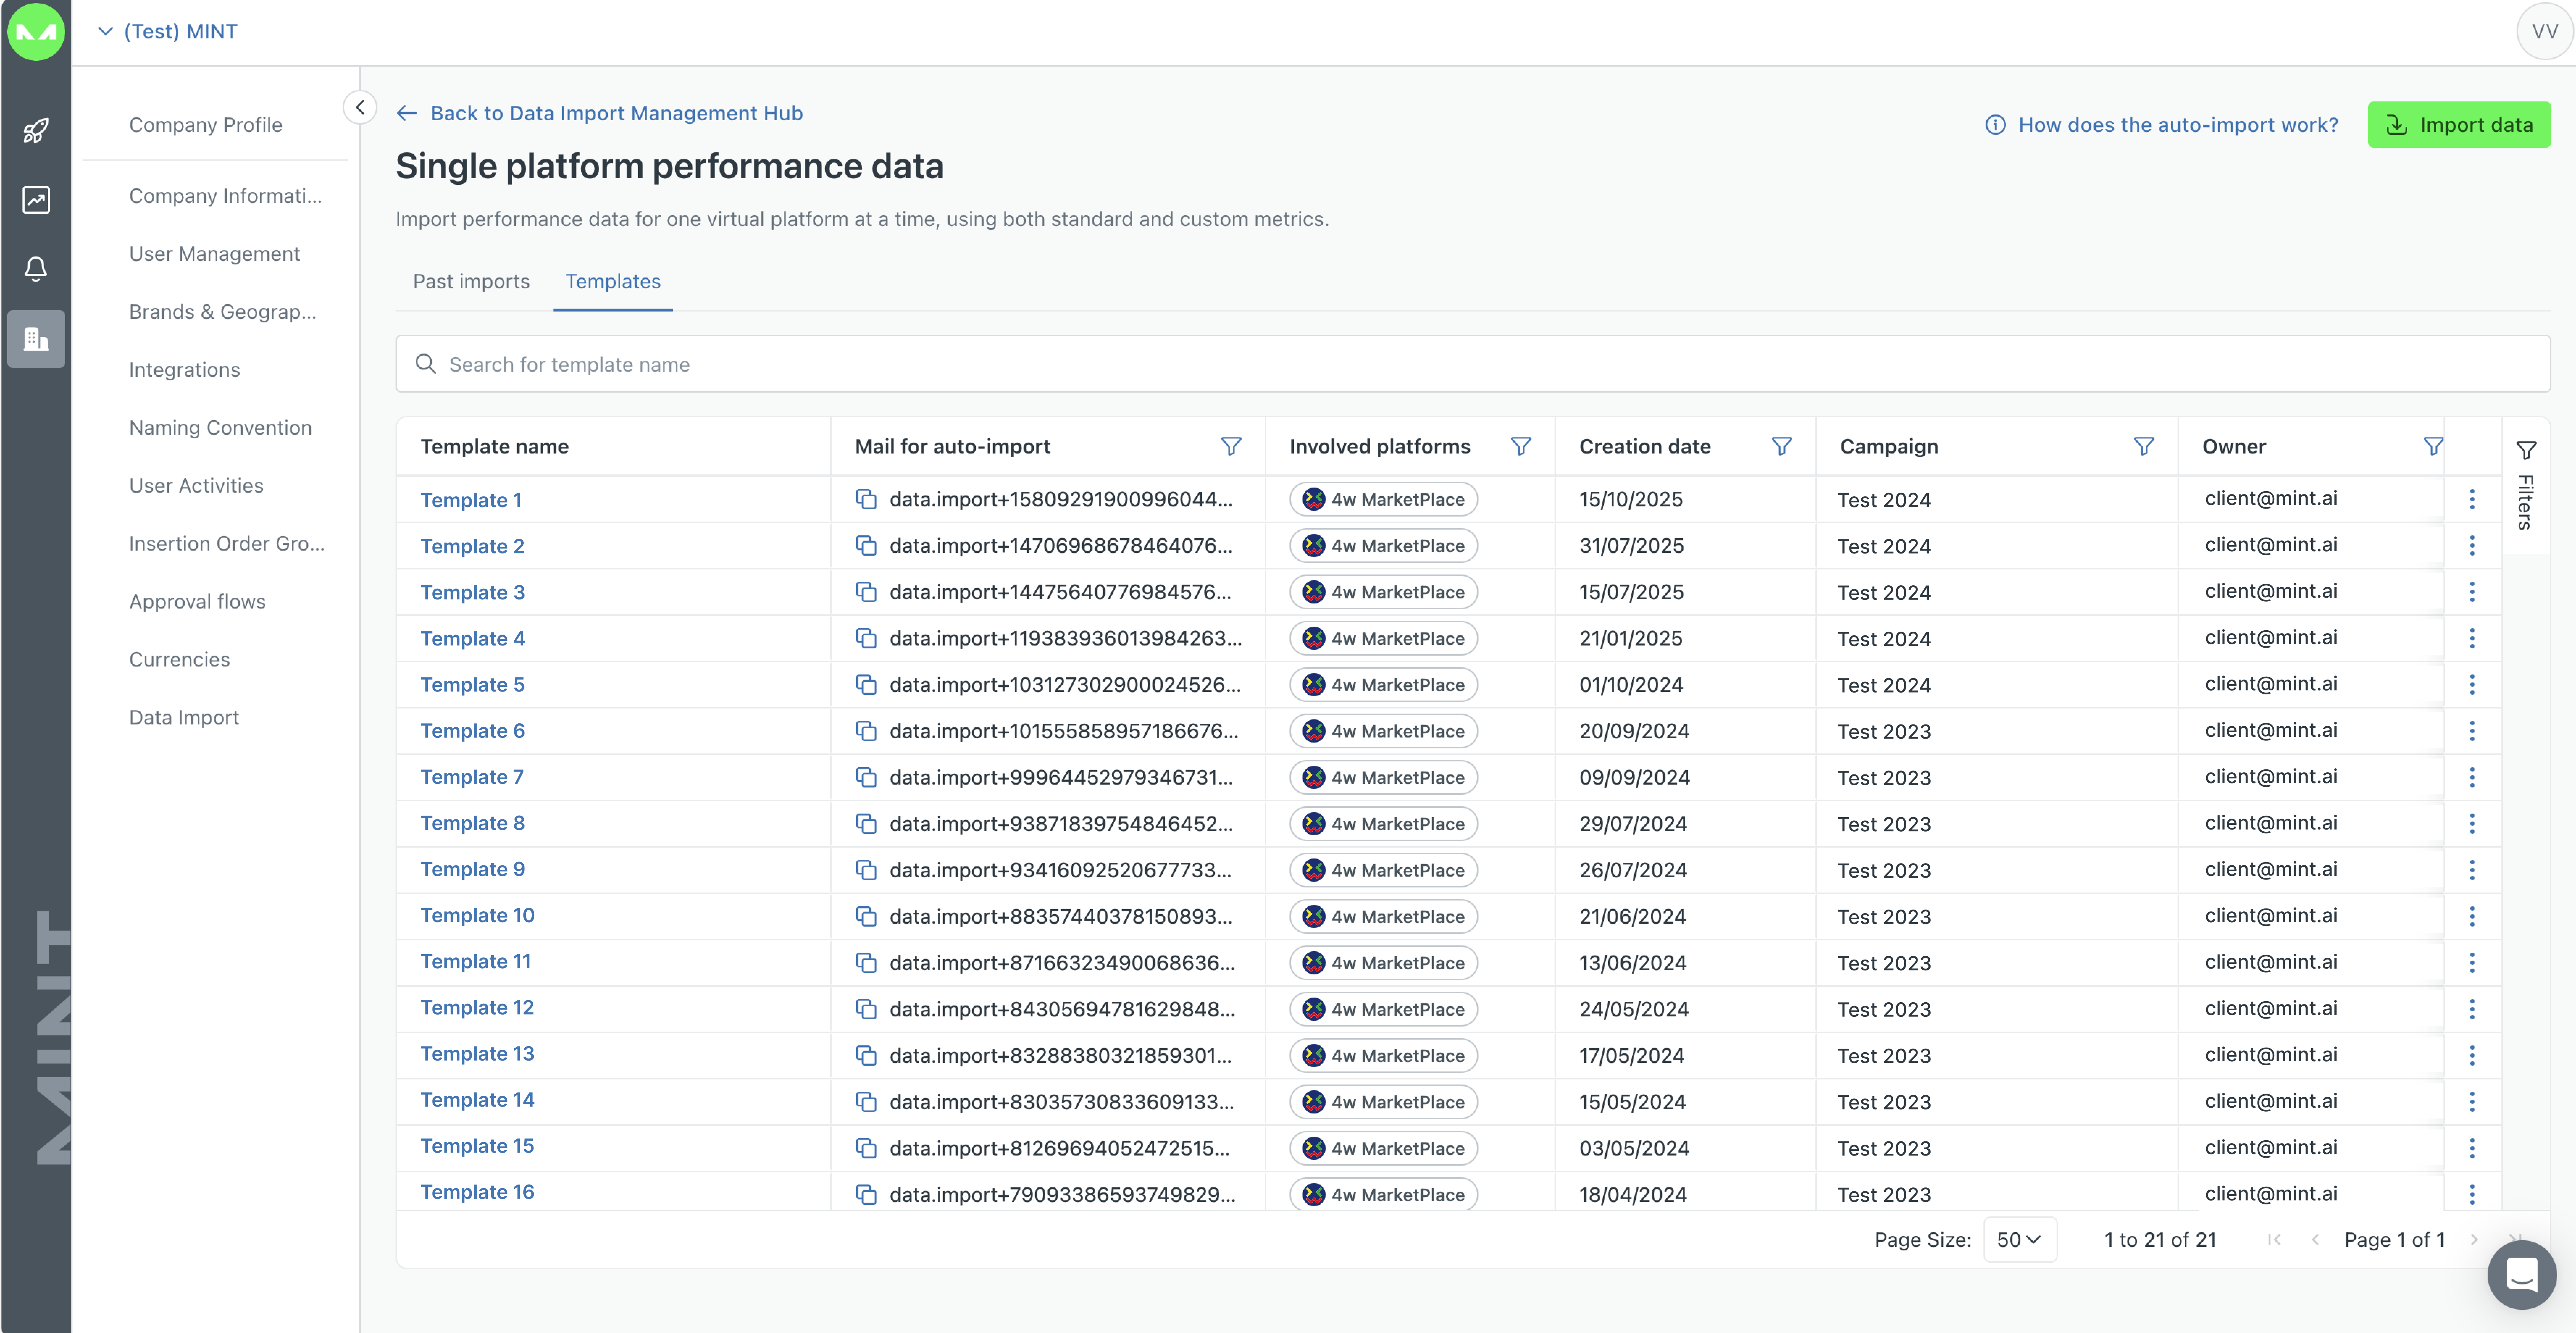The width and height of the screenshot is (2576, 1333).
Task: Open the notifications bell icon
Action: tap(36, 268)
